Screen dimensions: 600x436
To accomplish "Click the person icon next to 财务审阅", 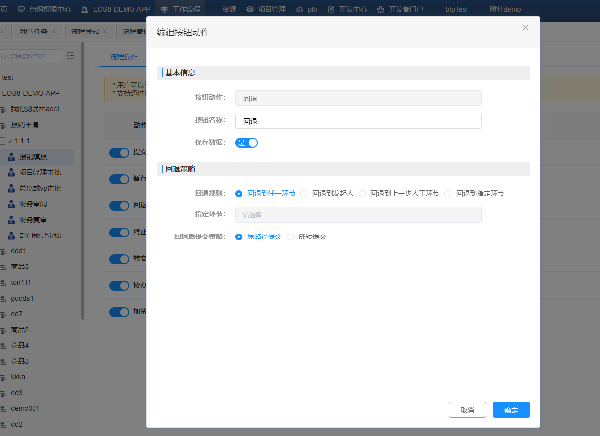I will pos(11,204).
